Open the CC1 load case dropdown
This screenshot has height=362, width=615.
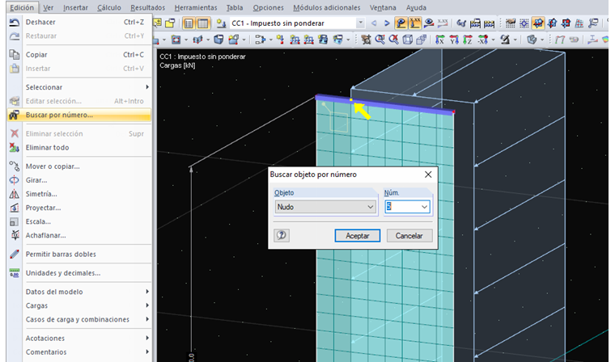pos(360,23)
